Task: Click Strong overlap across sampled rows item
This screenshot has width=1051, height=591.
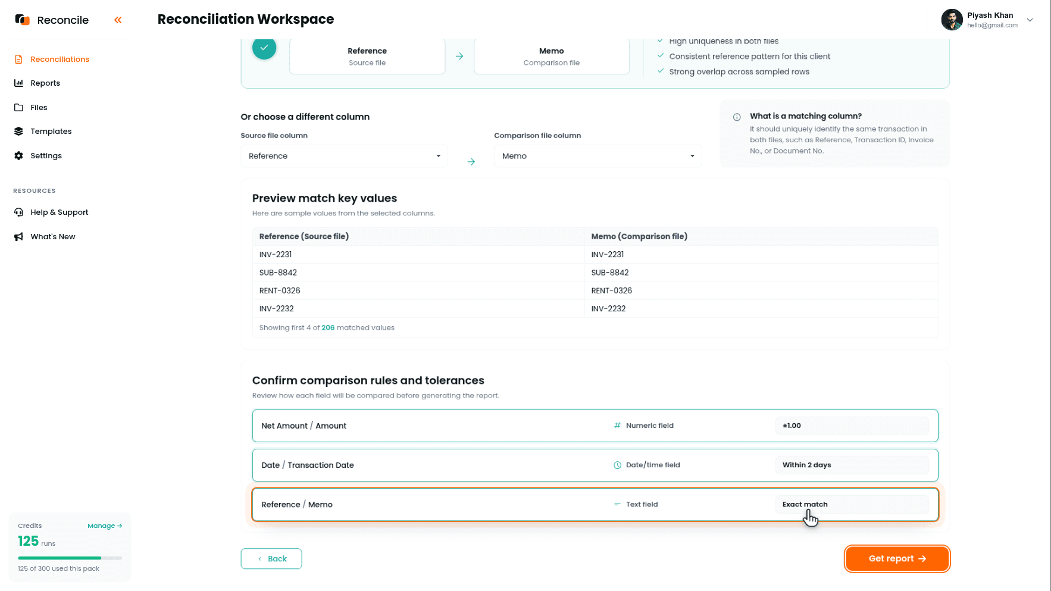Action: tap(739, 72)
